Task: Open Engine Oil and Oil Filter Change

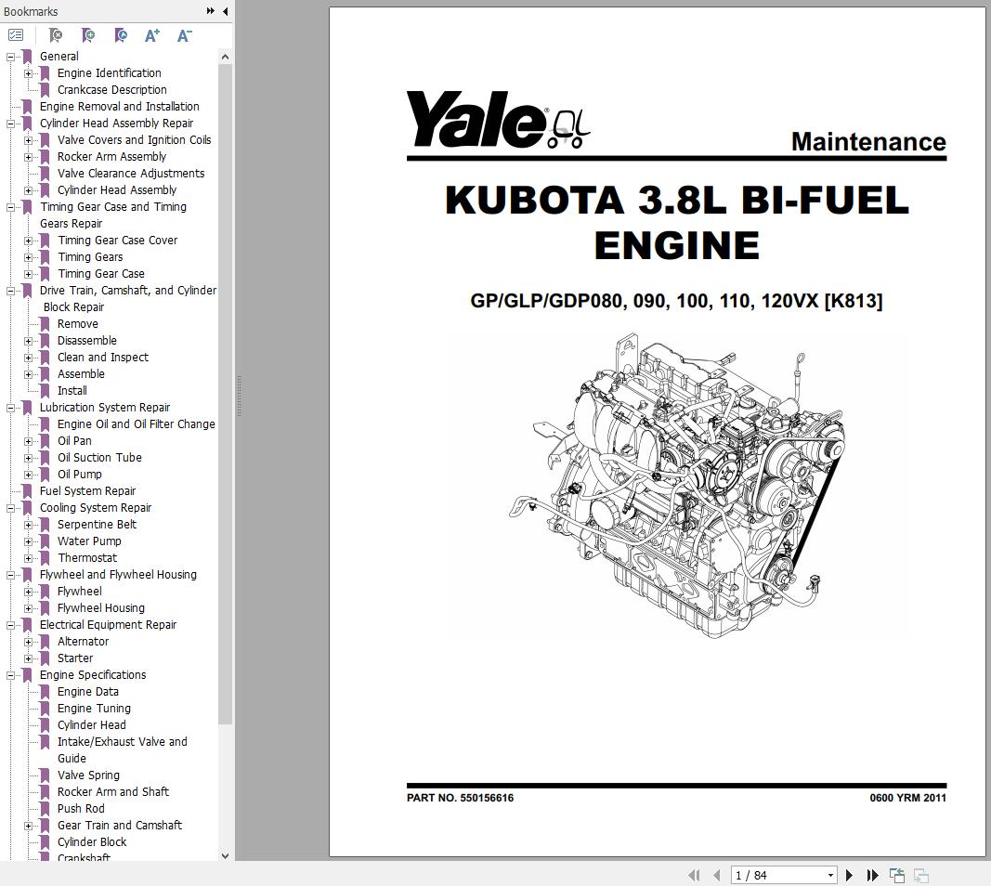Action: click(x=136, y=424)
